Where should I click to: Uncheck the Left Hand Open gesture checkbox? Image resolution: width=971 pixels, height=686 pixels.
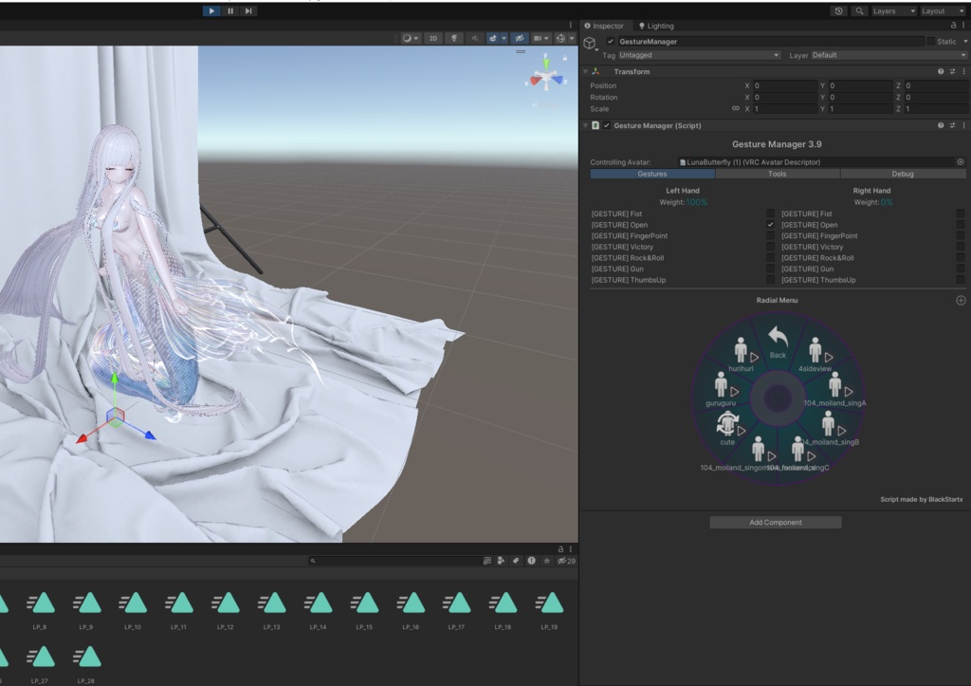770,225
